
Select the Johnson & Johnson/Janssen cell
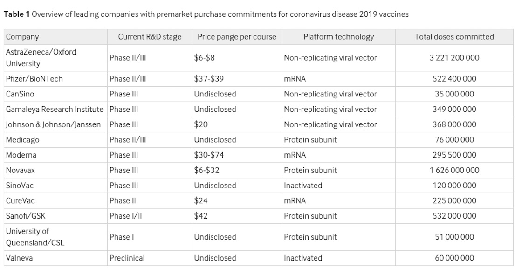(x=53, y=124)
